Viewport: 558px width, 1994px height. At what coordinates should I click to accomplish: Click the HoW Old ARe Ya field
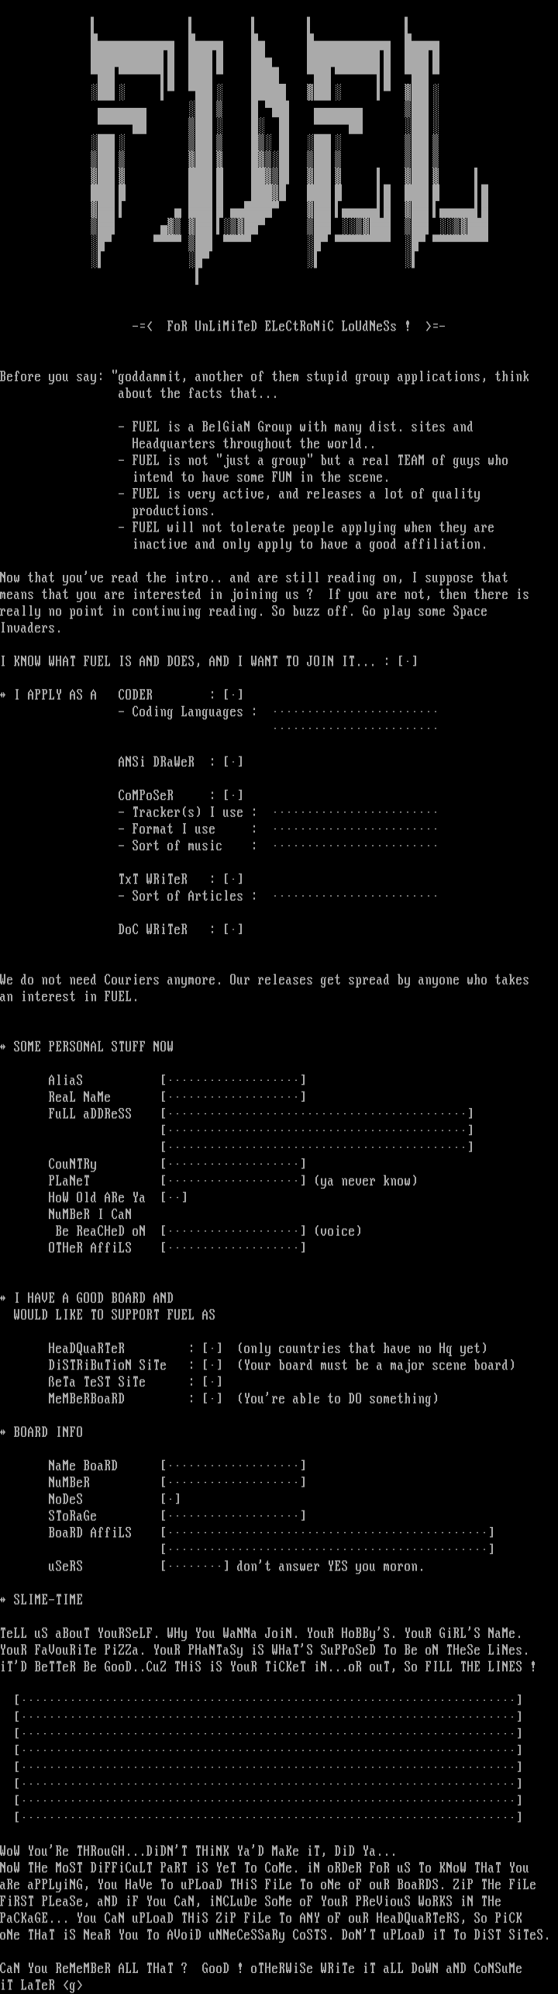click(174, 1197)
